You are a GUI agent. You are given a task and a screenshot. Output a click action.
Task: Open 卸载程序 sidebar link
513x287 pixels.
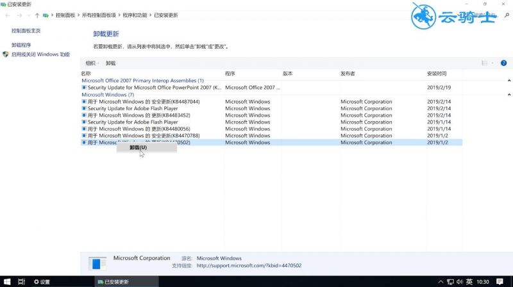click(21, 45)
